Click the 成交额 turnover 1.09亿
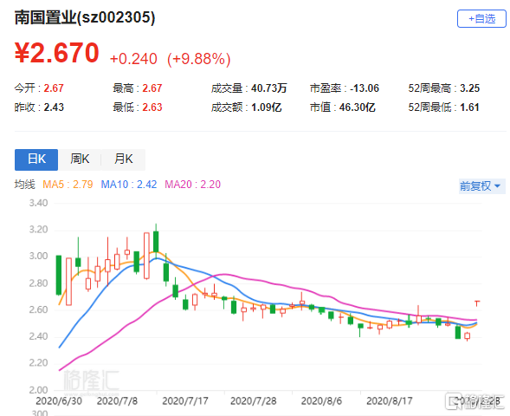Screen dimensions: 510x416 pyautogui.click(x=266, y=107)
